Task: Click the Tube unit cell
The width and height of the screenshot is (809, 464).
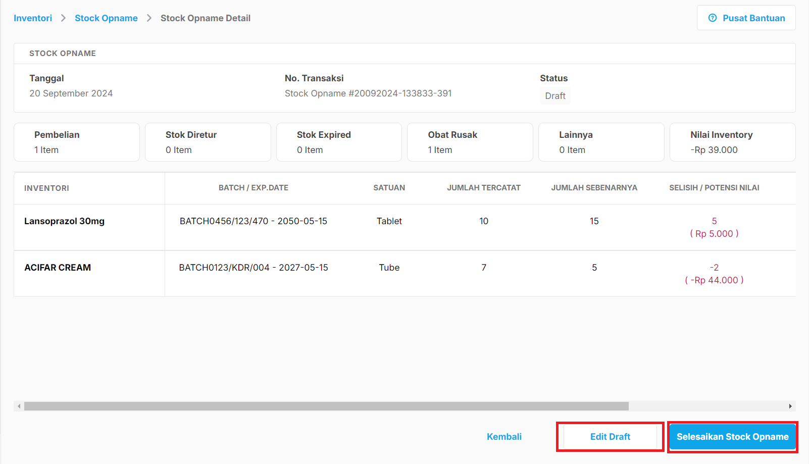Action: tap(389, 268)
